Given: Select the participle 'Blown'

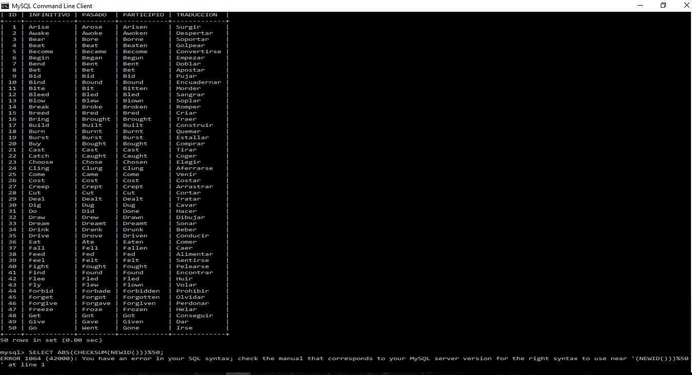Looking at the screenshot, I should coord(133,101).
